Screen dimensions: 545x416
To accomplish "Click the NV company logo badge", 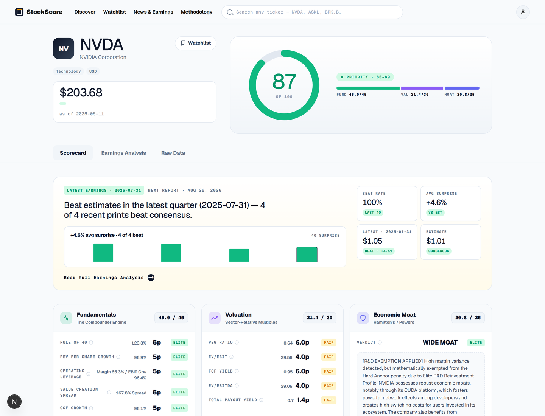I will 64,48.
